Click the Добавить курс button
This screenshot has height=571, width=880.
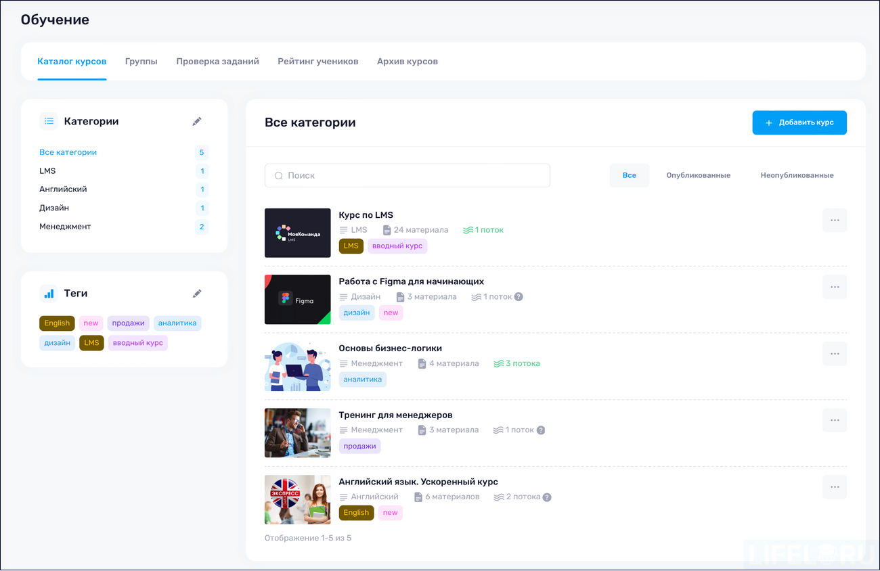799,122
